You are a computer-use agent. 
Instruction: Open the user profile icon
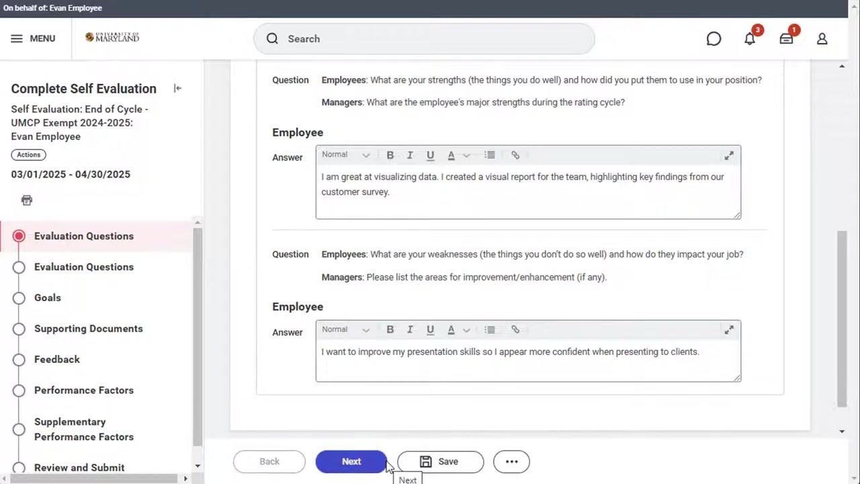pos(822,39)
